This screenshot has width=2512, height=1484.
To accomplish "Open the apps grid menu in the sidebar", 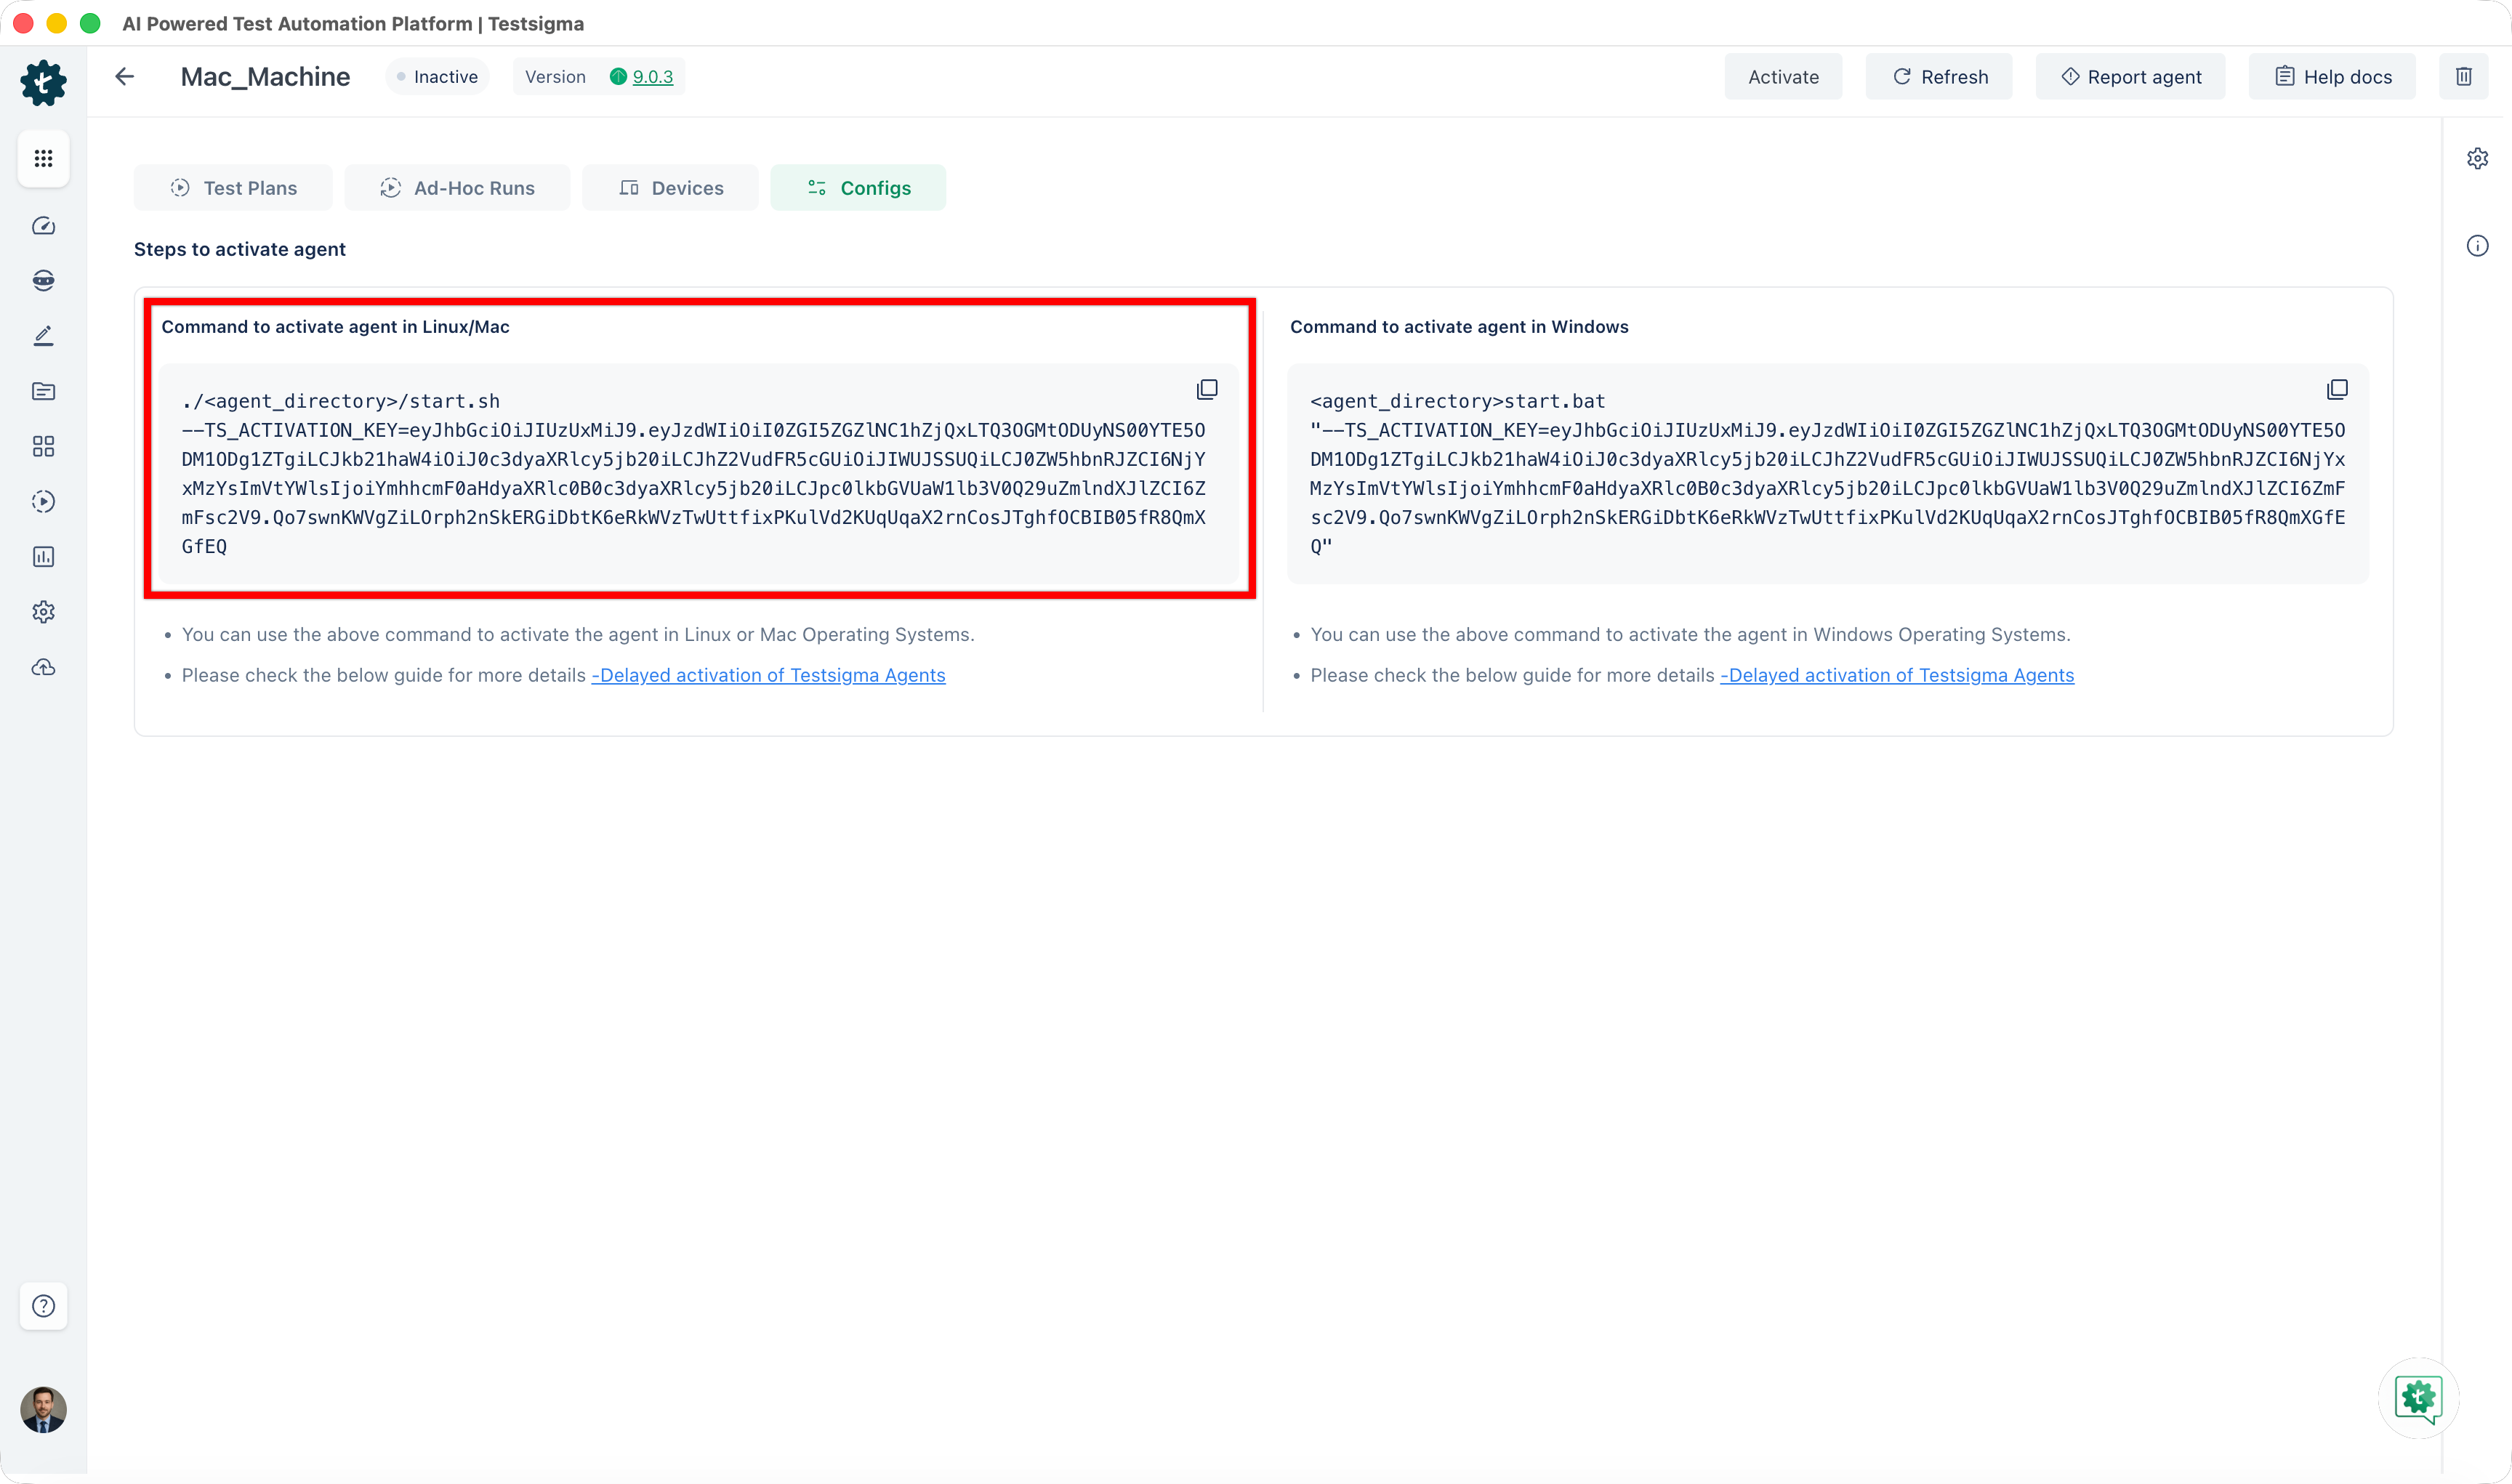I will (43, 158).
